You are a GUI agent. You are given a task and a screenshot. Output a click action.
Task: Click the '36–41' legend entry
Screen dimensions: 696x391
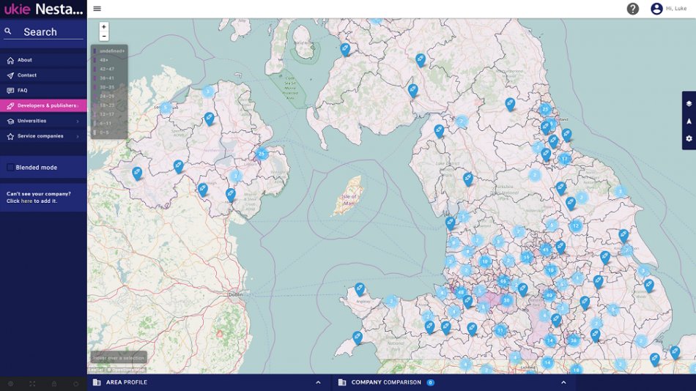pos(107,78)
